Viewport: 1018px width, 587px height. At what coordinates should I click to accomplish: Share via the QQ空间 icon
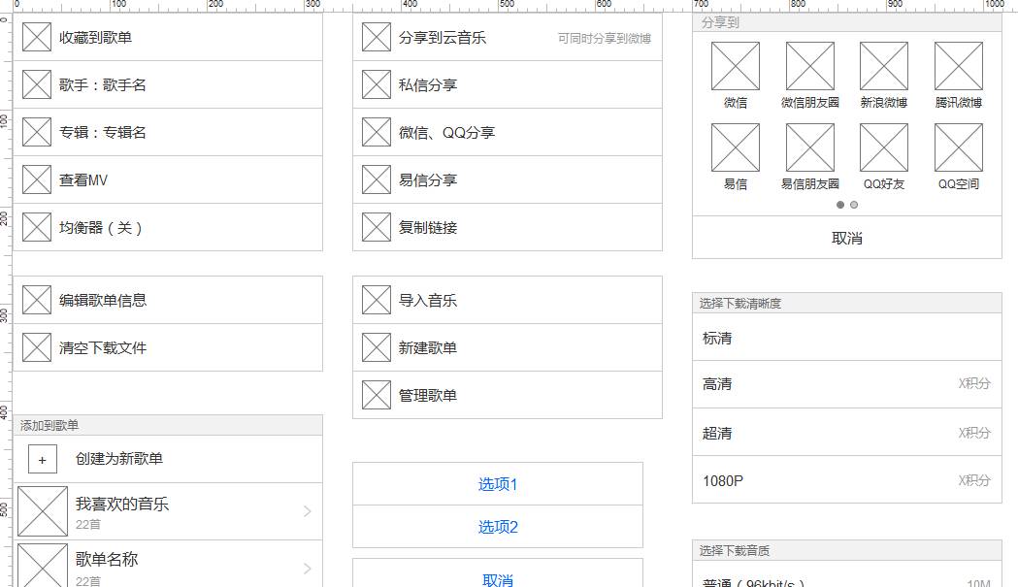959,147
